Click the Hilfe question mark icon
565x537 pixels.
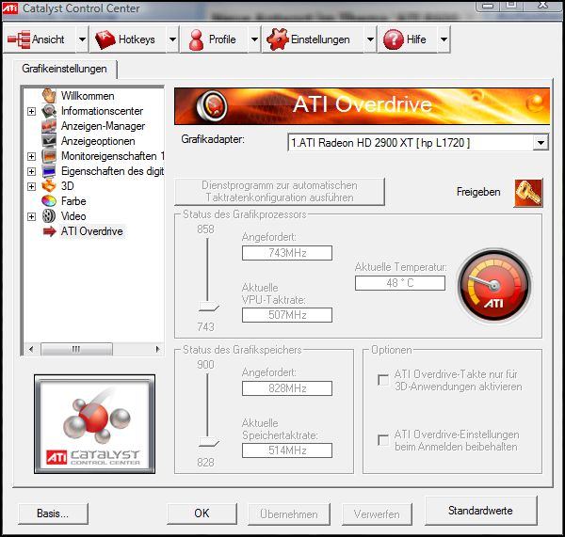coord(393,39)
